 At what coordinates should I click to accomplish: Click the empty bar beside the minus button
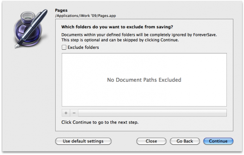pos(152,113)
